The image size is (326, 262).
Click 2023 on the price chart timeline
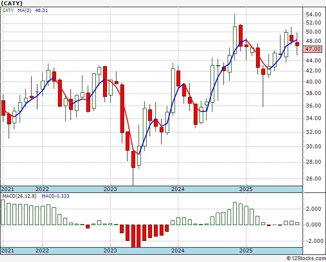coord(110,189)
